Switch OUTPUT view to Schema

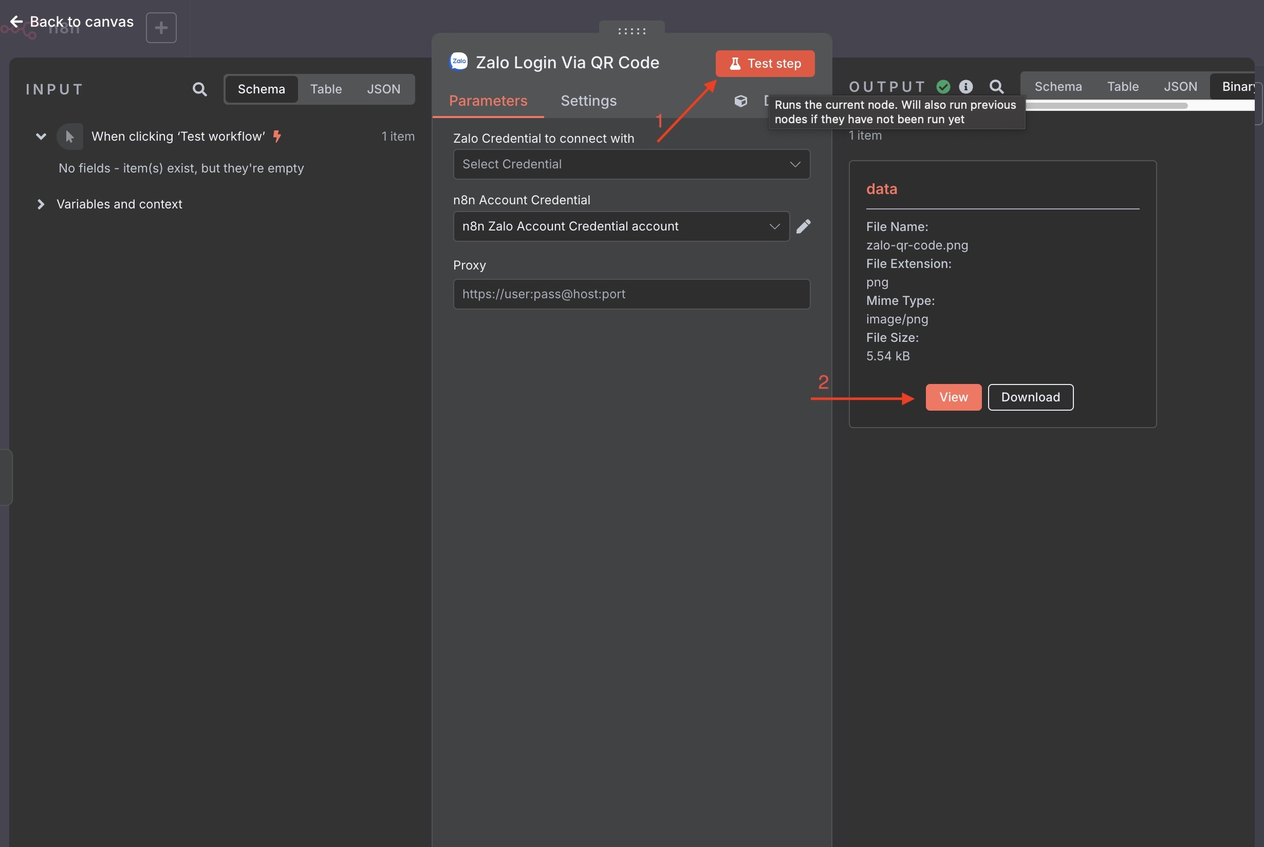(x=1058, y=86)
